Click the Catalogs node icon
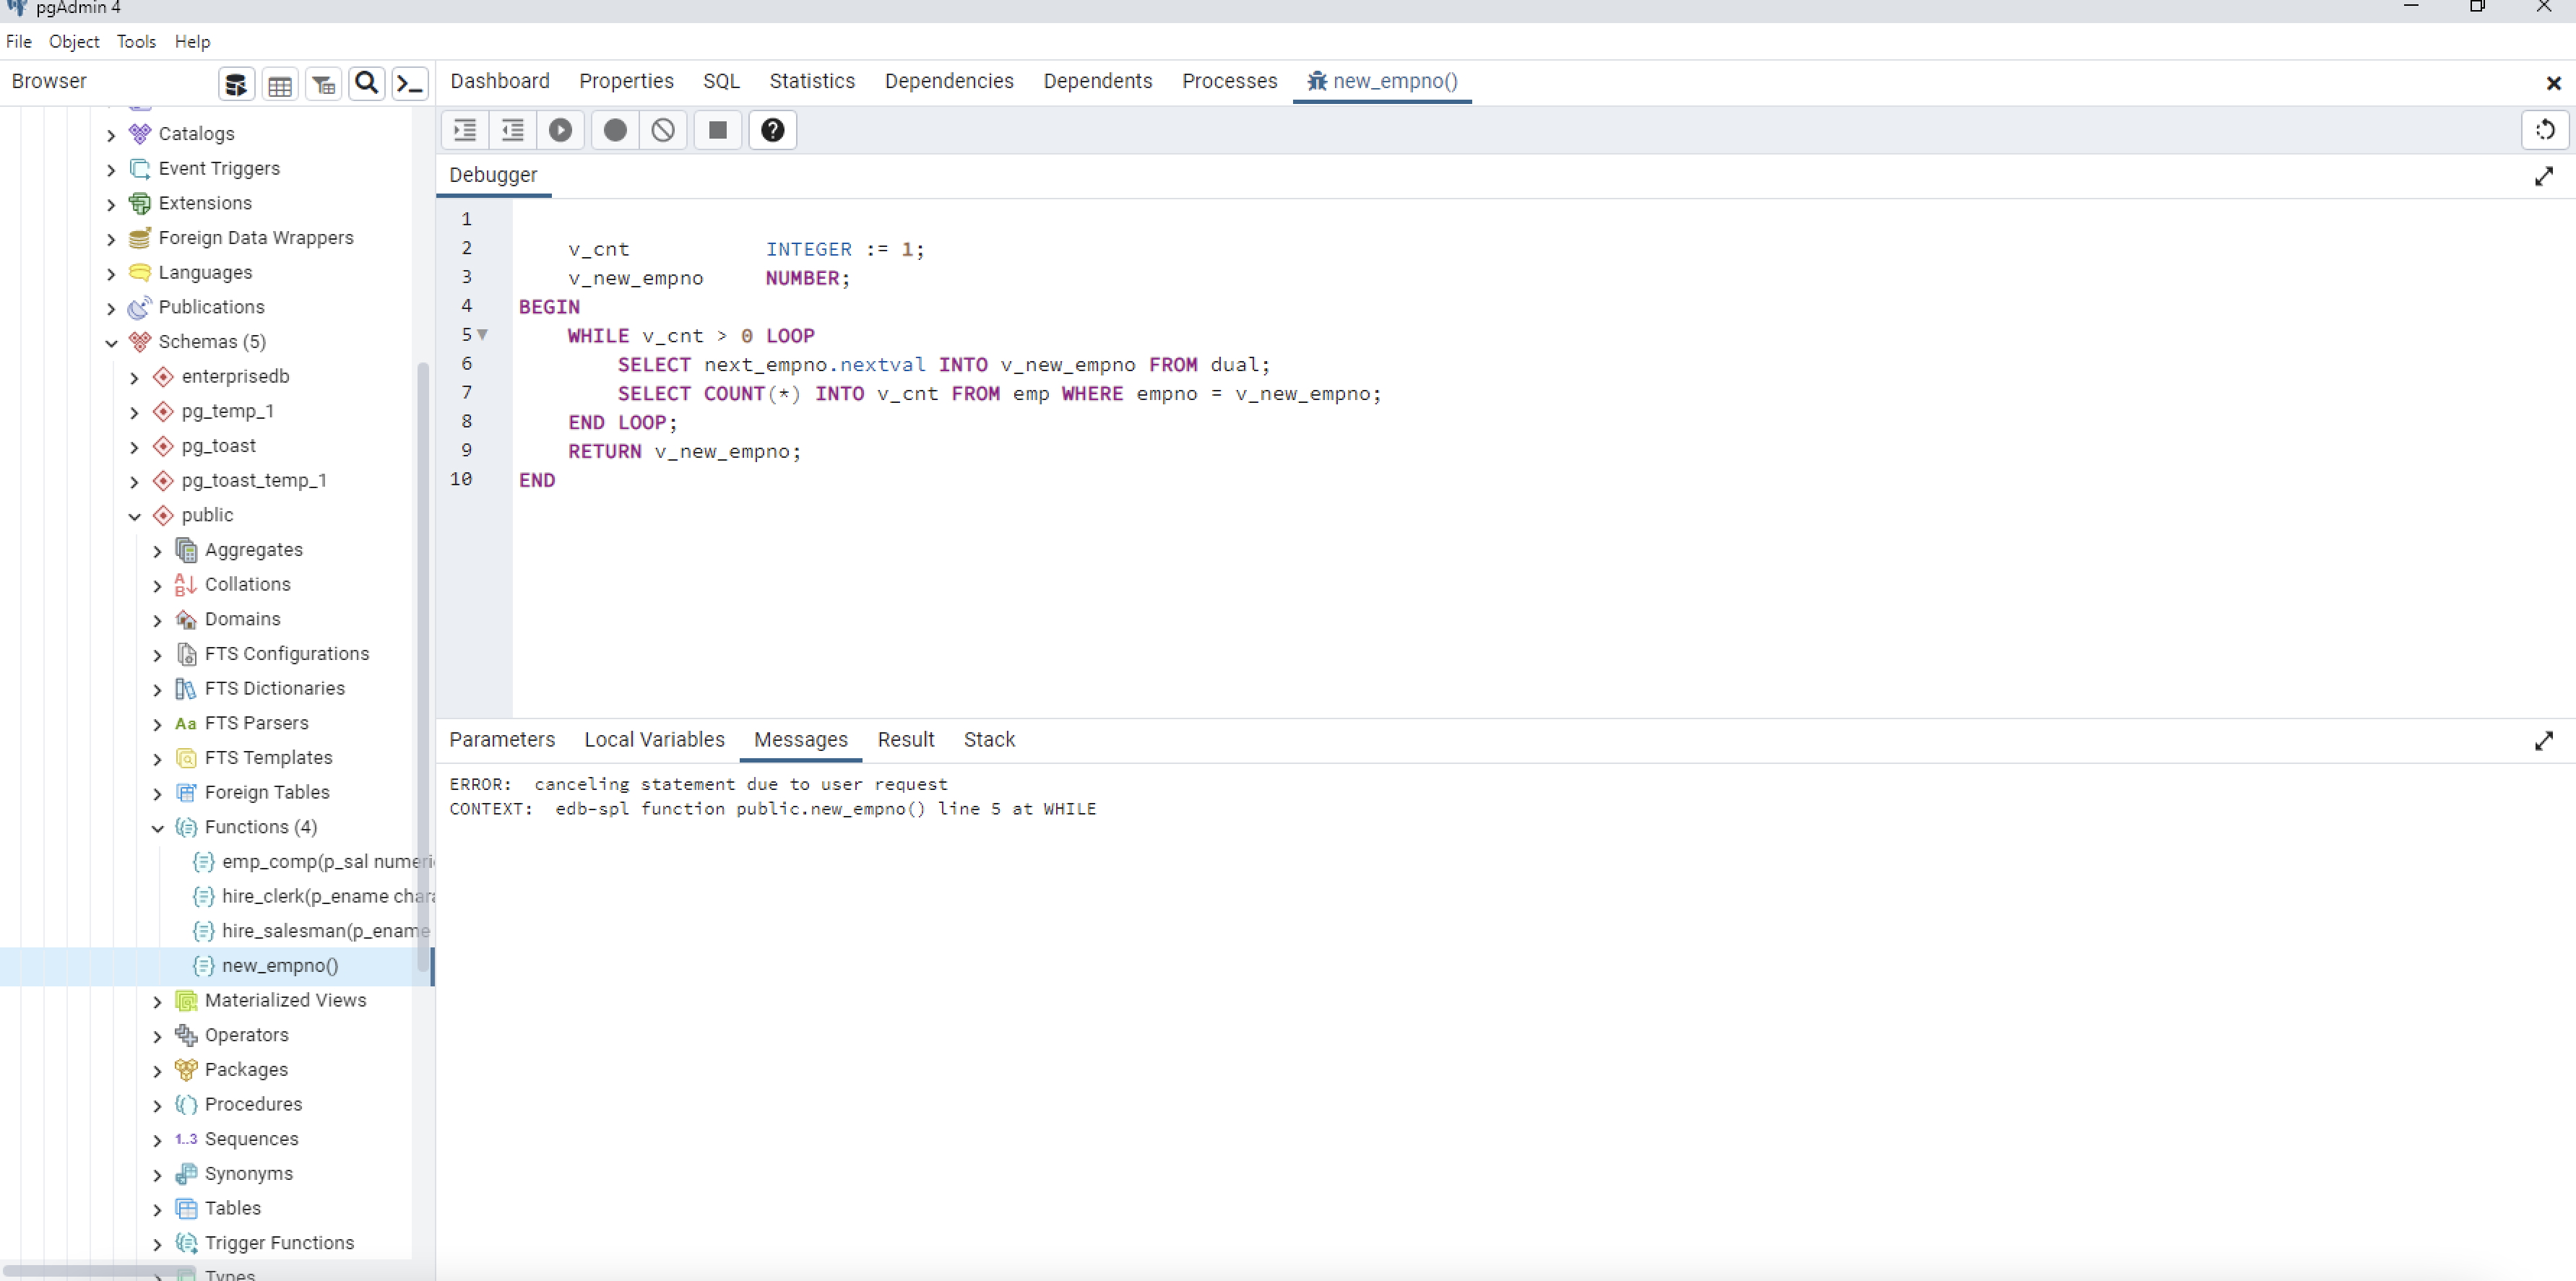This screenshot has height=1281, width=2576. (x=140, y=134)
